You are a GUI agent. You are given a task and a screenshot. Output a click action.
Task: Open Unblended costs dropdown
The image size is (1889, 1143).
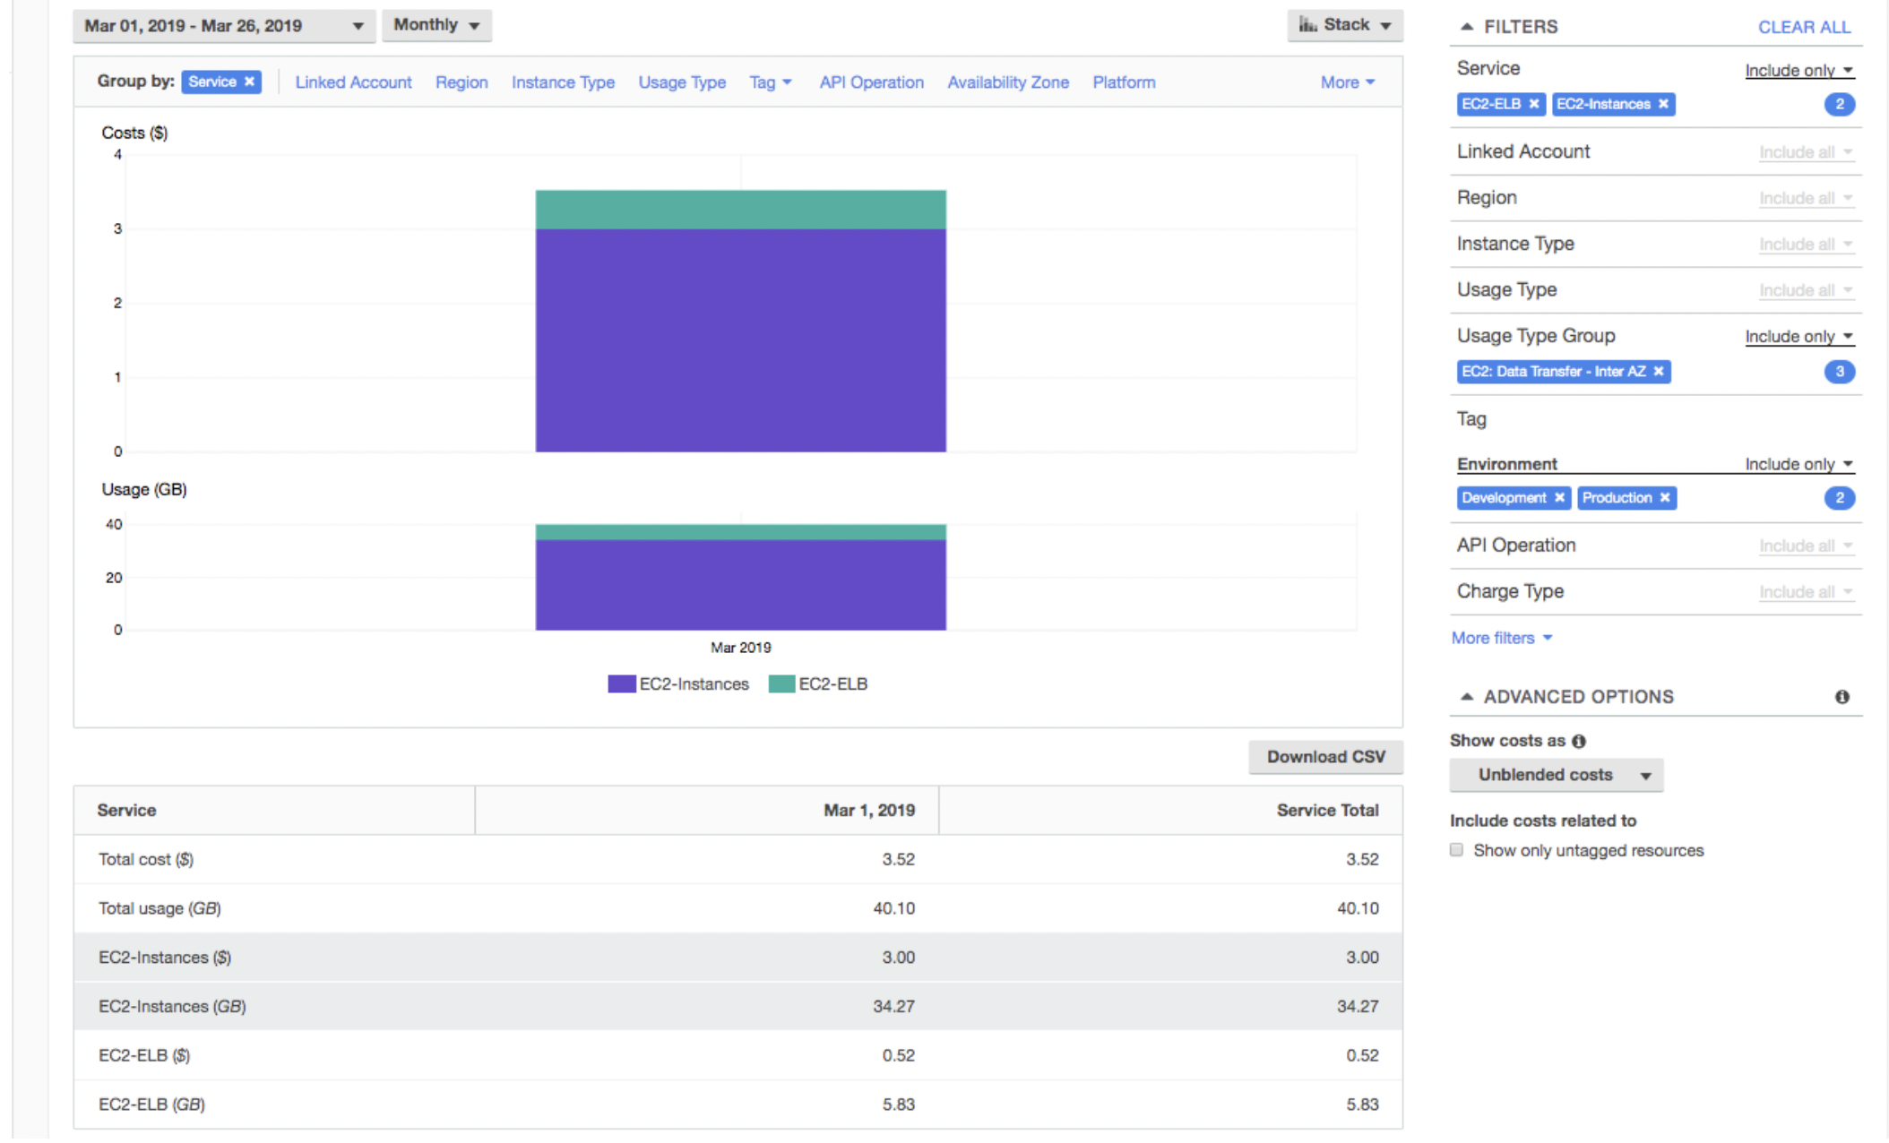pos(1556,775)
